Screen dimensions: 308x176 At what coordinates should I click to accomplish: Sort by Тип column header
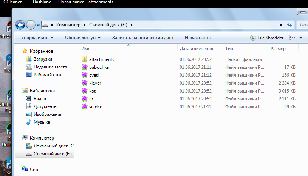(229, 49)
